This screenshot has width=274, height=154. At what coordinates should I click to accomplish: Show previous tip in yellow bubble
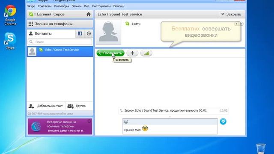coord(236,24)
